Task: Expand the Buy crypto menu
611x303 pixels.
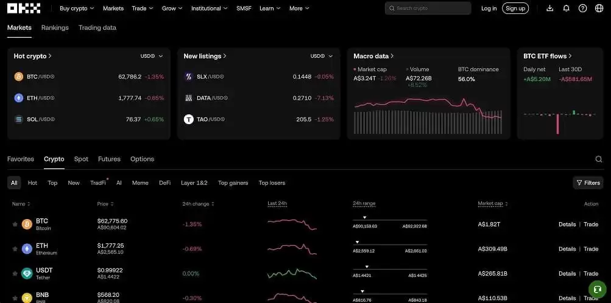Action: point(77,8)
